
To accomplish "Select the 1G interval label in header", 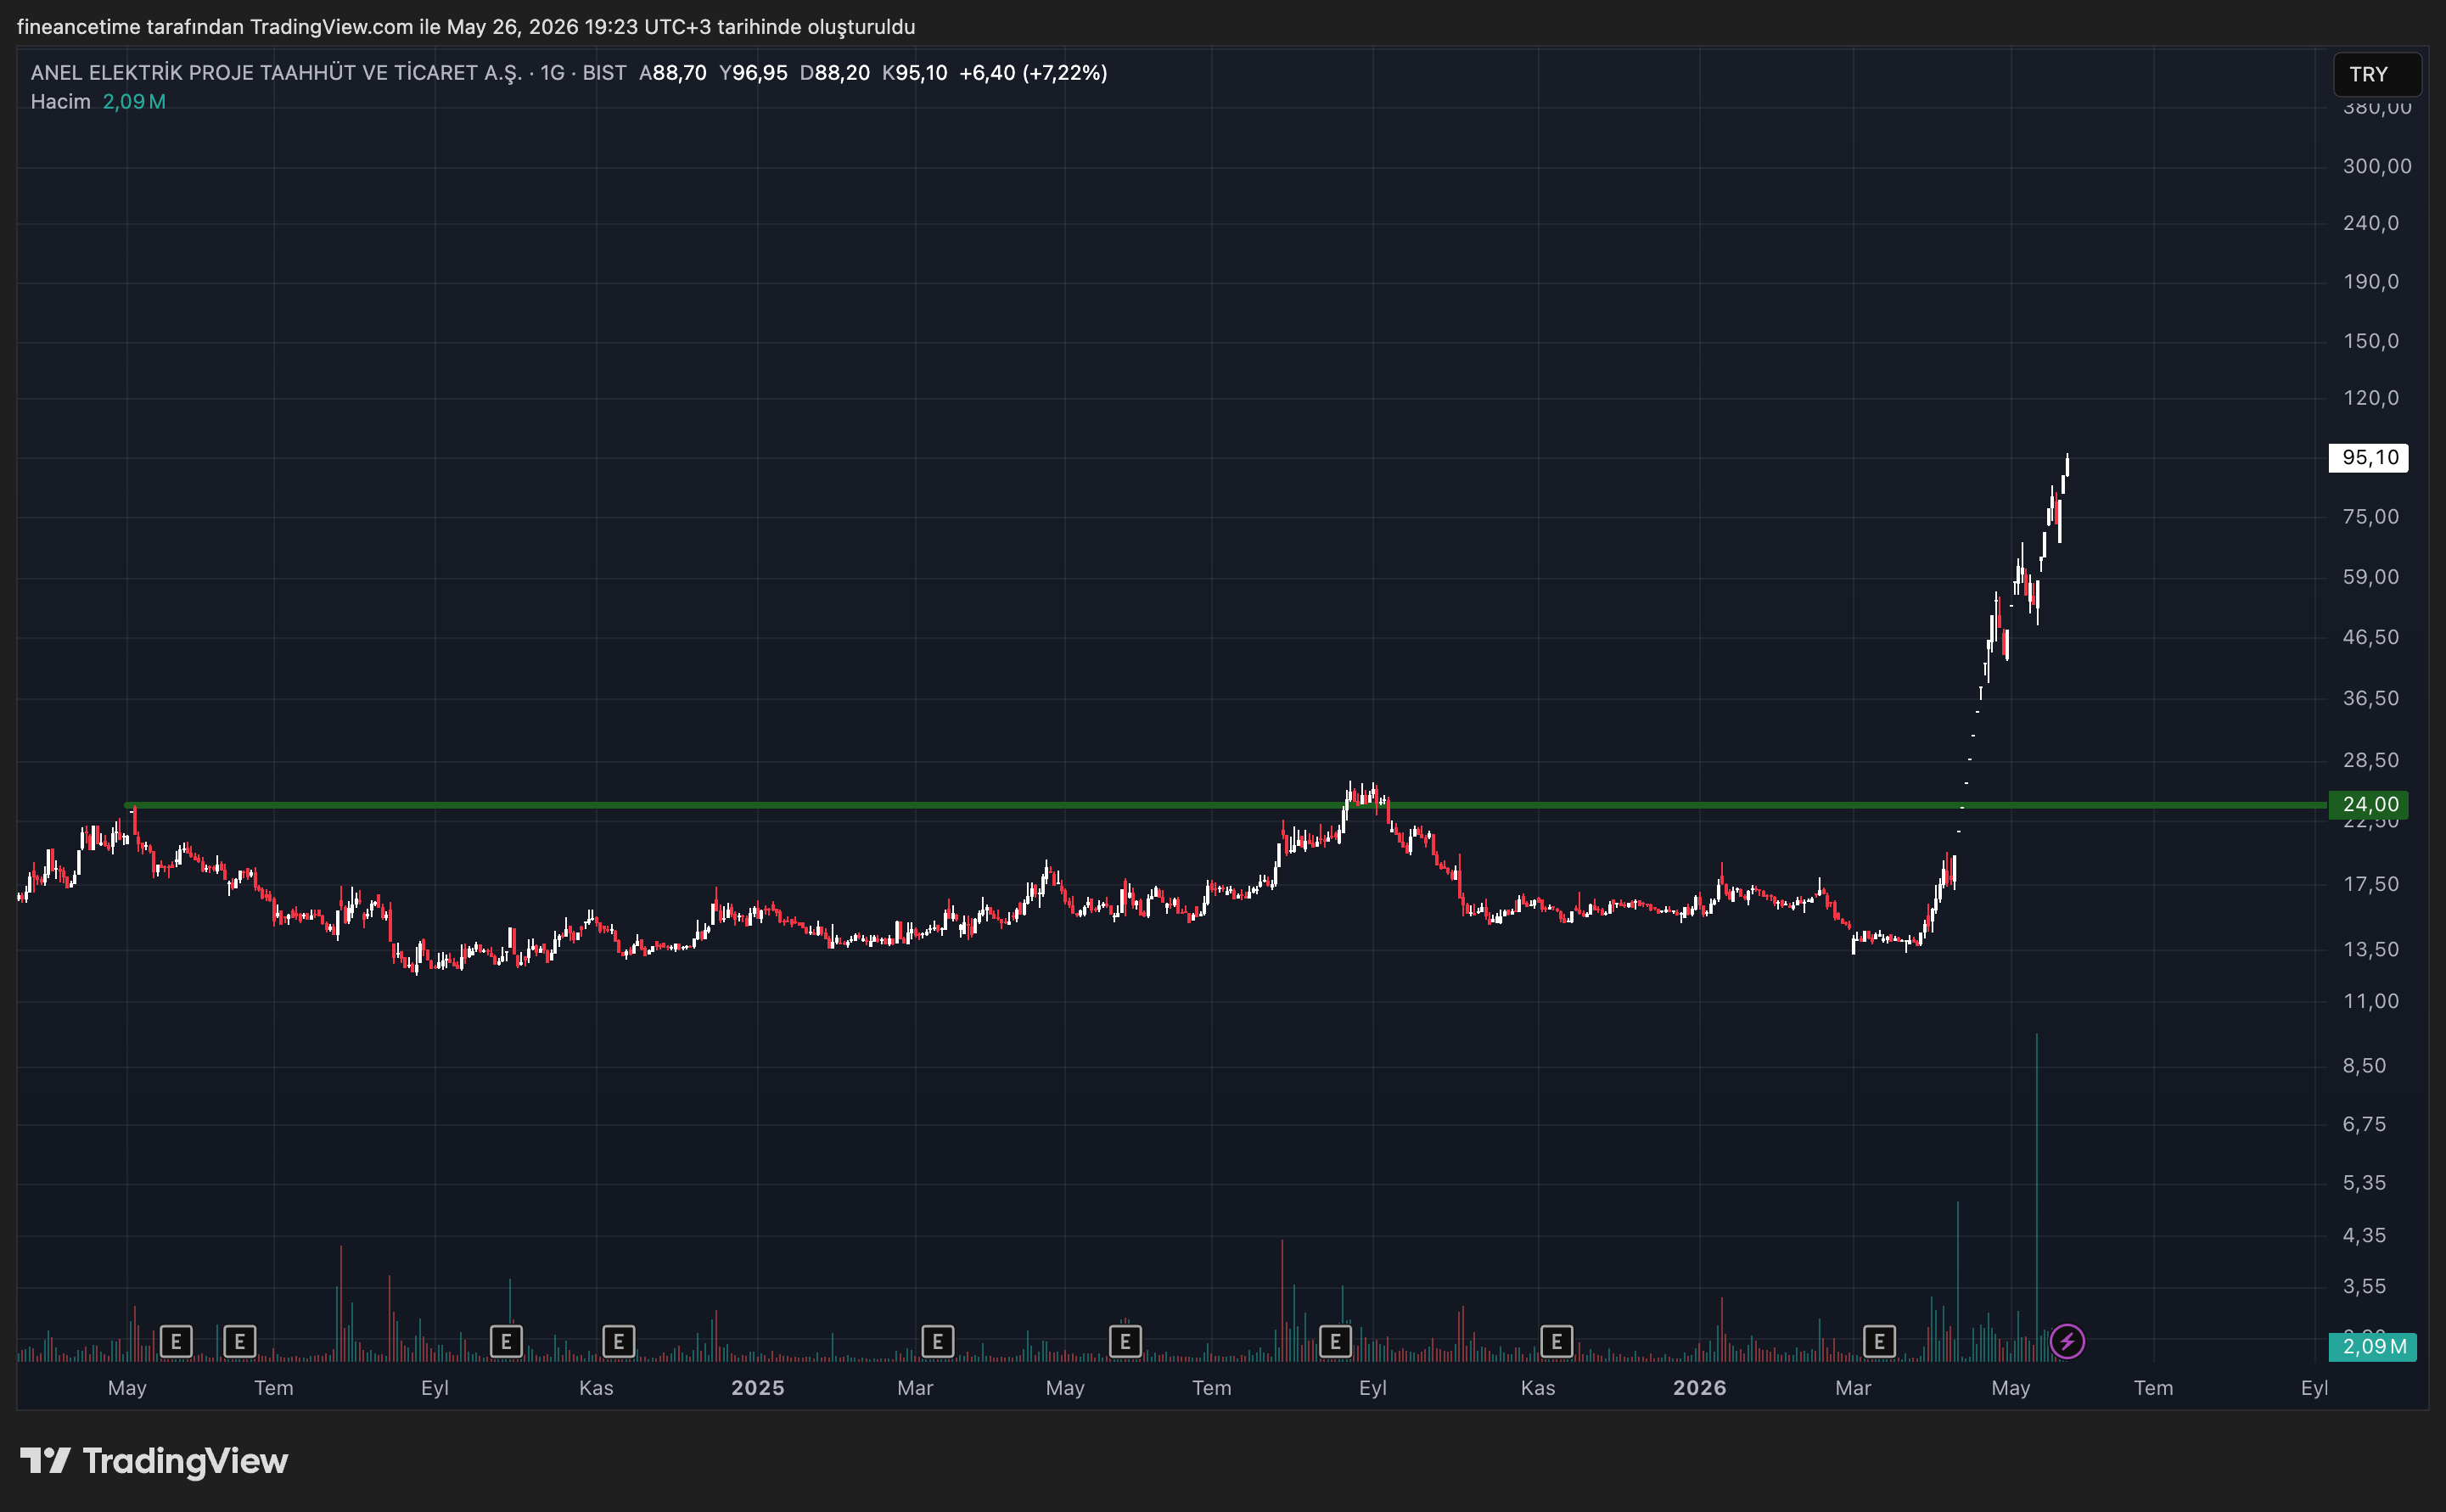I will click(x=552, y=72).
